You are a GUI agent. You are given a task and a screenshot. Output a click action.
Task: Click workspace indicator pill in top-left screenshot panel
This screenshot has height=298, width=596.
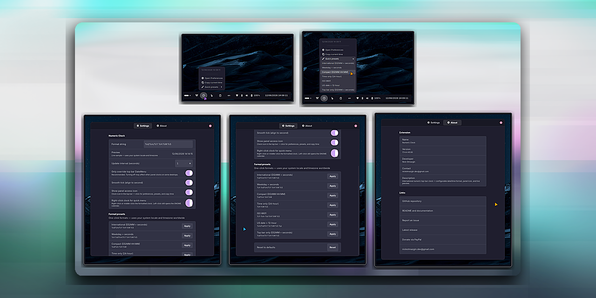tap(187, 95)
